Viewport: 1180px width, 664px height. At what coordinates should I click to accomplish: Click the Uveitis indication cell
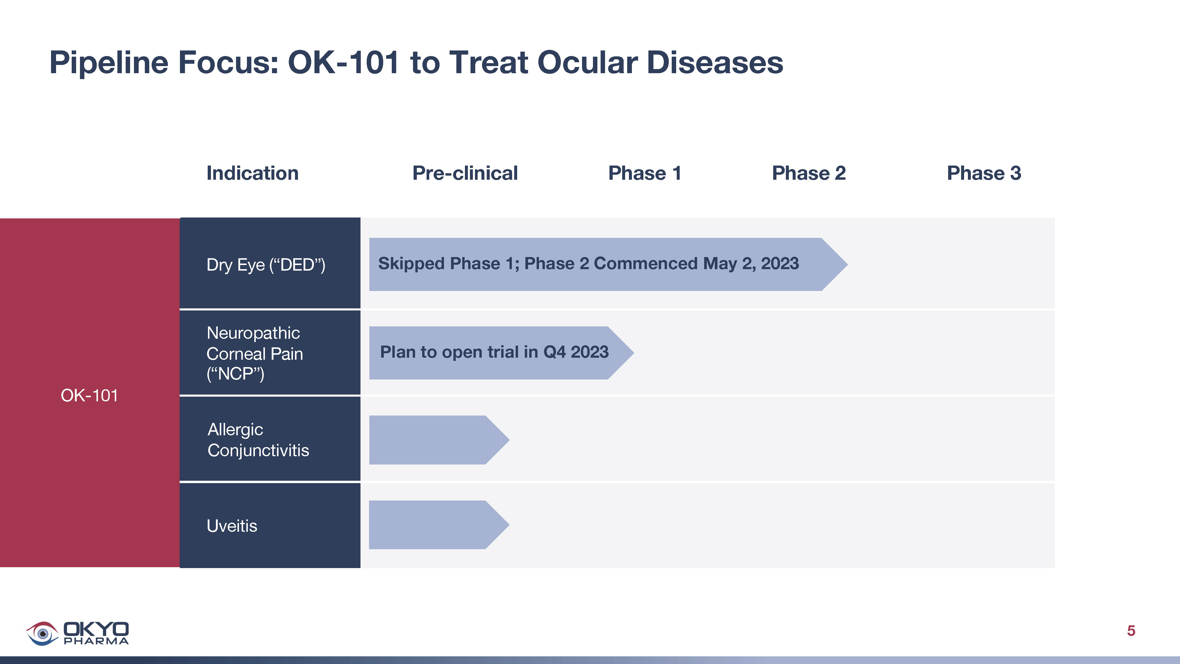point(270,526)
